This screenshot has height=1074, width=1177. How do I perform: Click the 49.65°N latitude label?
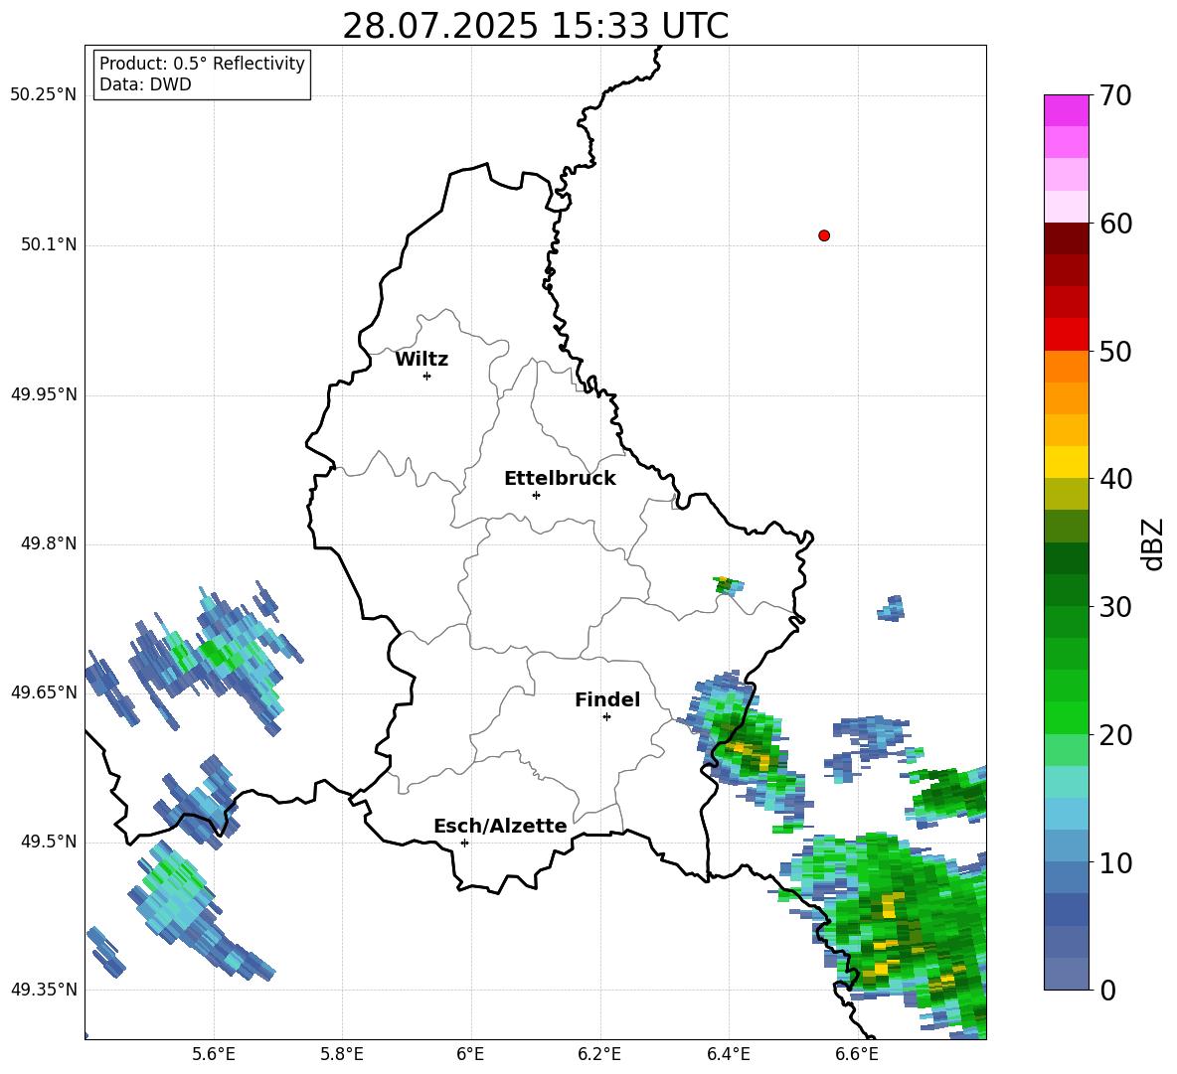pyautogui.click(x=44, y=691)
